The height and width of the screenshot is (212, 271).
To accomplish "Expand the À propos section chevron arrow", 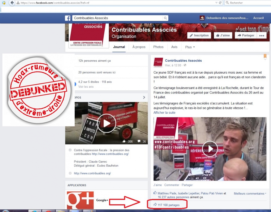I will [144, 98].
